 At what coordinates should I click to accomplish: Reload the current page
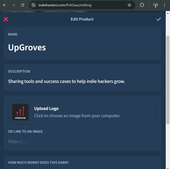[23, 5]
